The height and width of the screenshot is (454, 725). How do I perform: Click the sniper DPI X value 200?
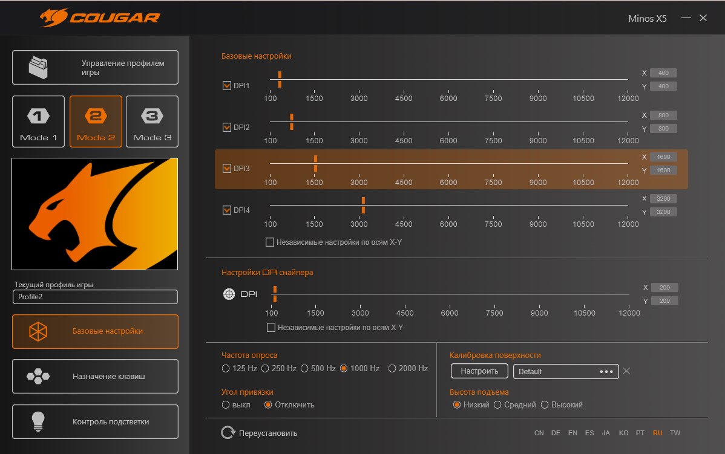click(x=664, y=287)
